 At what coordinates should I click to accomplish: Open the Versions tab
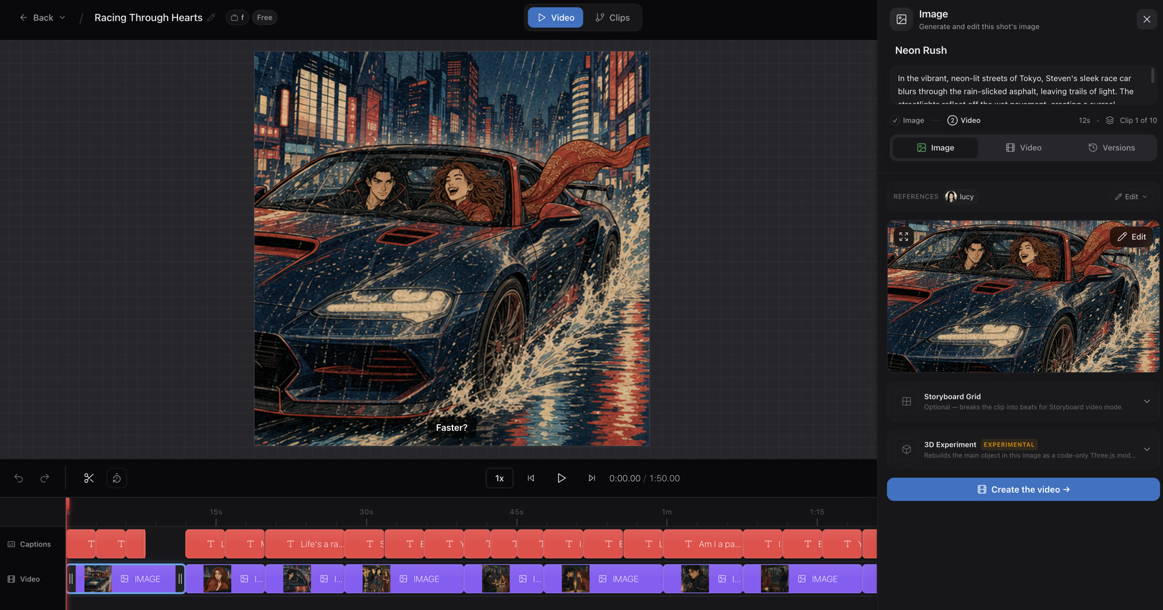click(1112, 148)
